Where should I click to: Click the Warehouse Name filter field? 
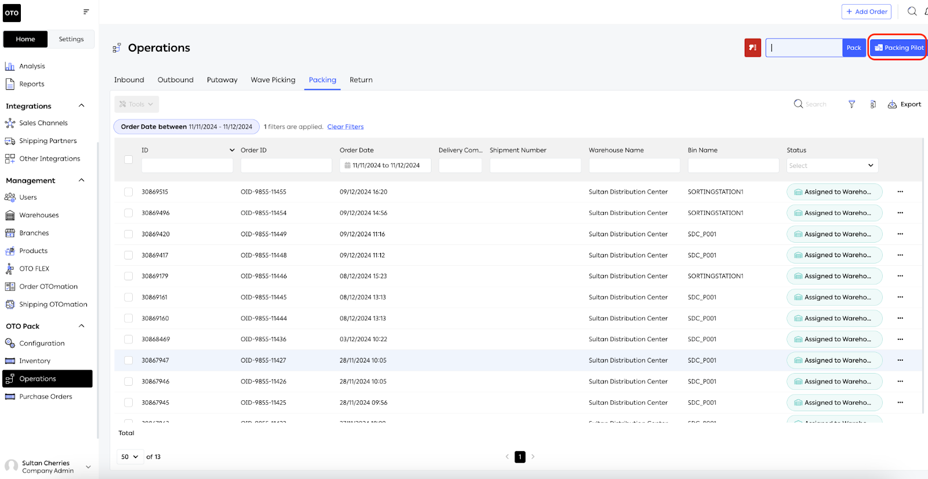click(x=635, y=166)
